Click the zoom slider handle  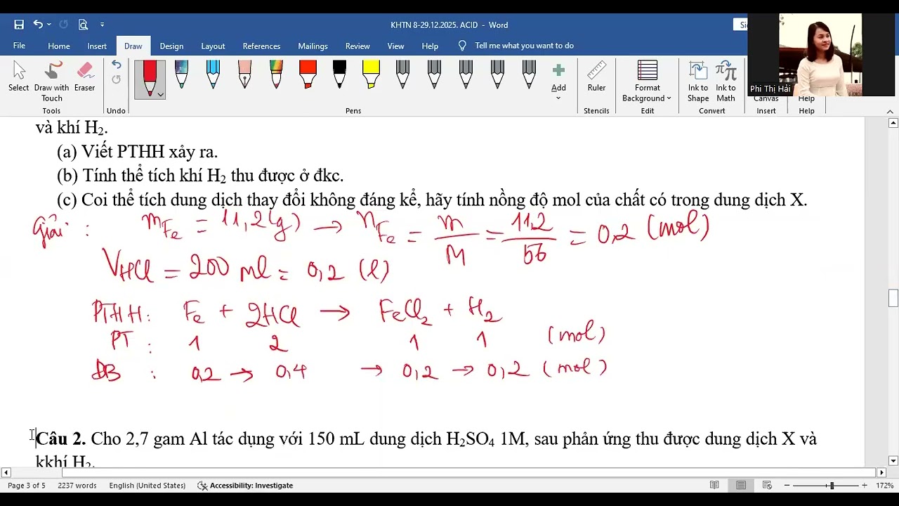click(832, 486)
